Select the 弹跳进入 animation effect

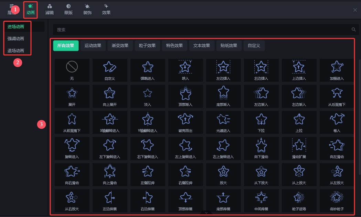point(148,70)
